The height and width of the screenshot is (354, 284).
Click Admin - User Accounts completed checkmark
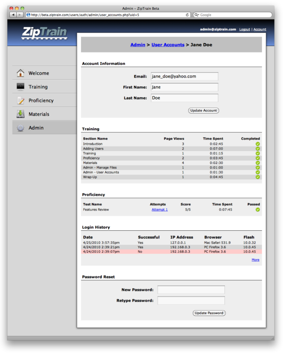click(x=258, y=172)
